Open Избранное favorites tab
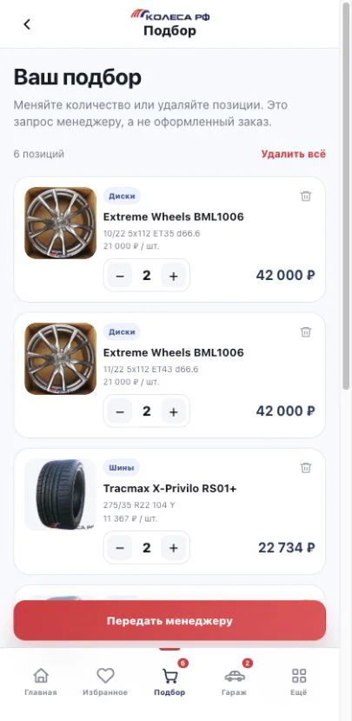Viewport: 352px width, 721px height. tap(105, 682)
